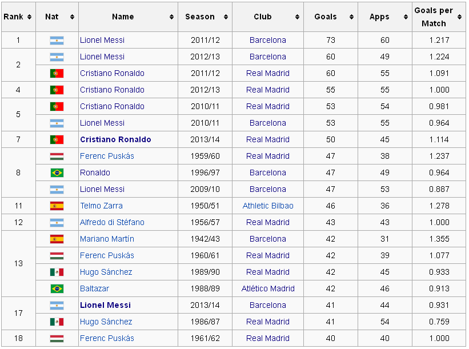
Task: Follow the Athletic Bilbao club link
Action: (x=268, y=206)
